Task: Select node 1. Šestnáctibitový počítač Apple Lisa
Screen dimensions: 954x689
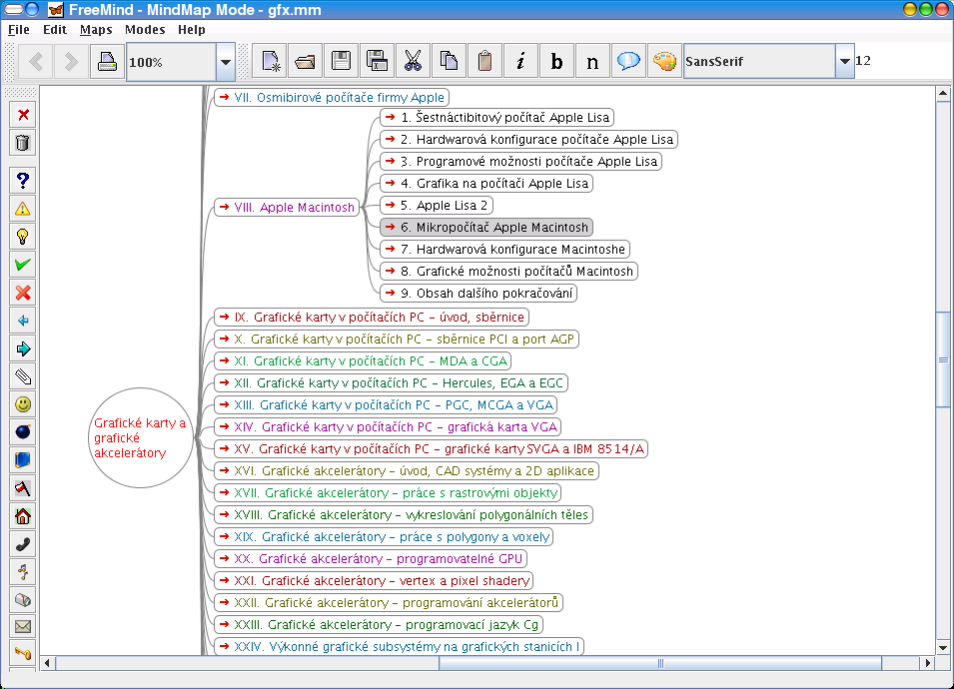Action: tap(496, 118)
